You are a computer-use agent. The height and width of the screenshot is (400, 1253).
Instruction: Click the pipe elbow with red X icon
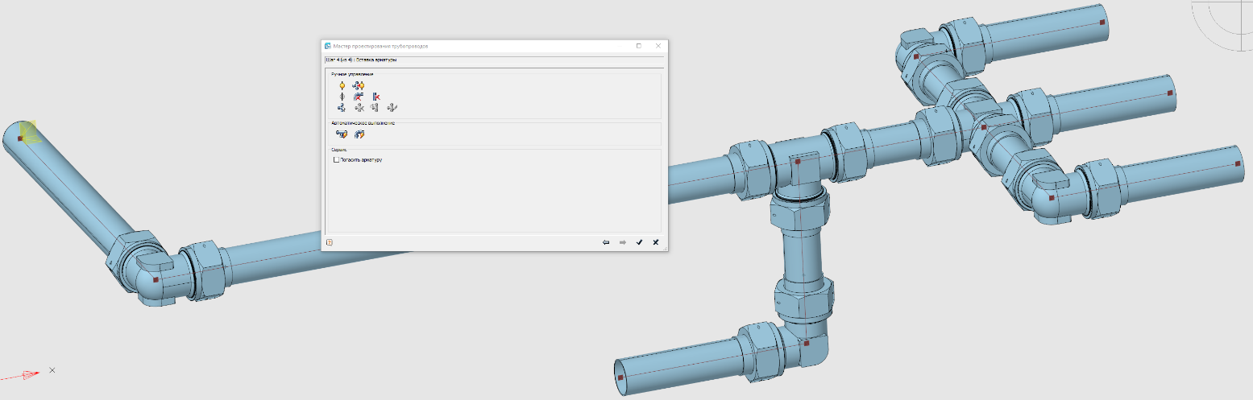(359, 97)
